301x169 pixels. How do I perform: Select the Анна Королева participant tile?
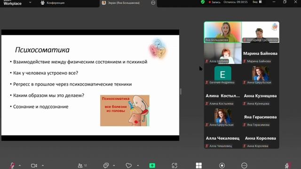(261, 138)
